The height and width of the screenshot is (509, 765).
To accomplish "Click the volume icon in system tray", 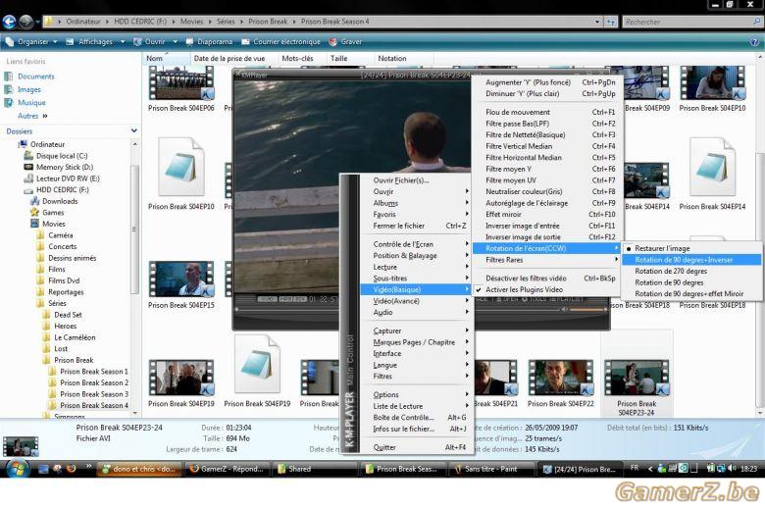I will coord(732,469).
